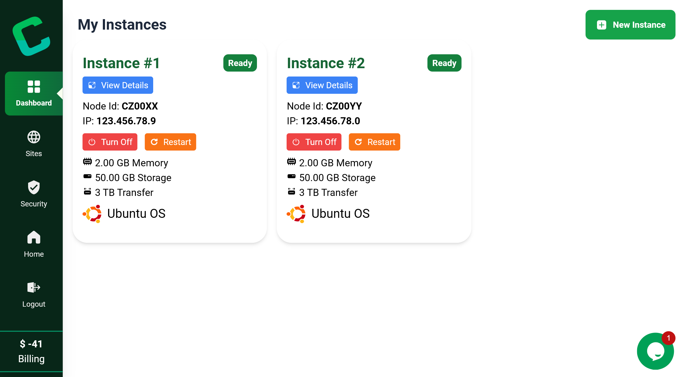685x377 pixels.
Task: Click the Ubuntu OS icon on Instance #1
Action: pos(92,213)
